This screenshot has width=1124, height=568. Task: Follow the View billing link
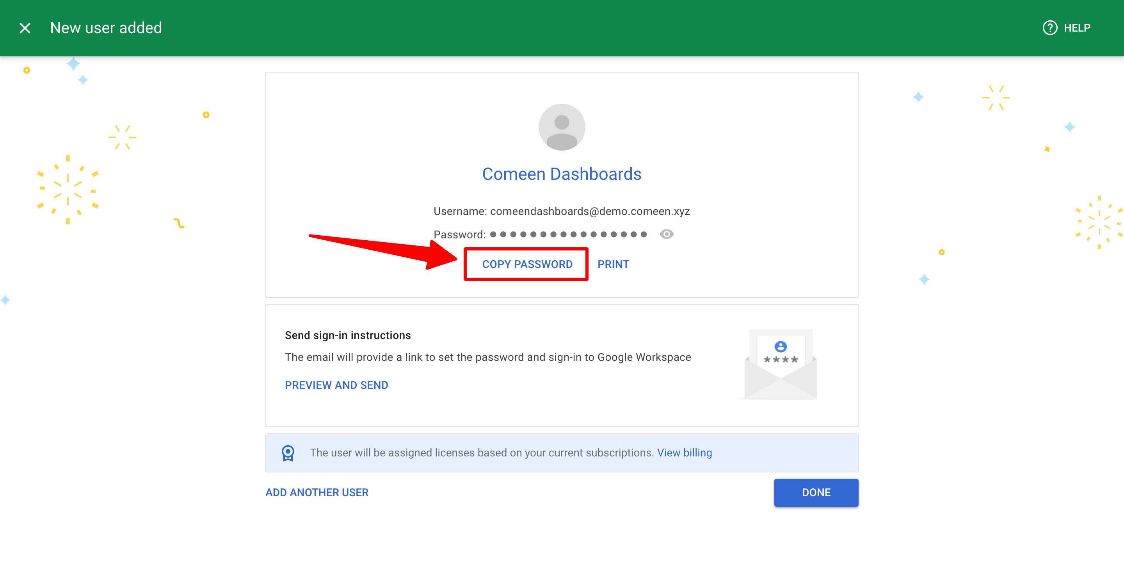(x=684, y=453)
